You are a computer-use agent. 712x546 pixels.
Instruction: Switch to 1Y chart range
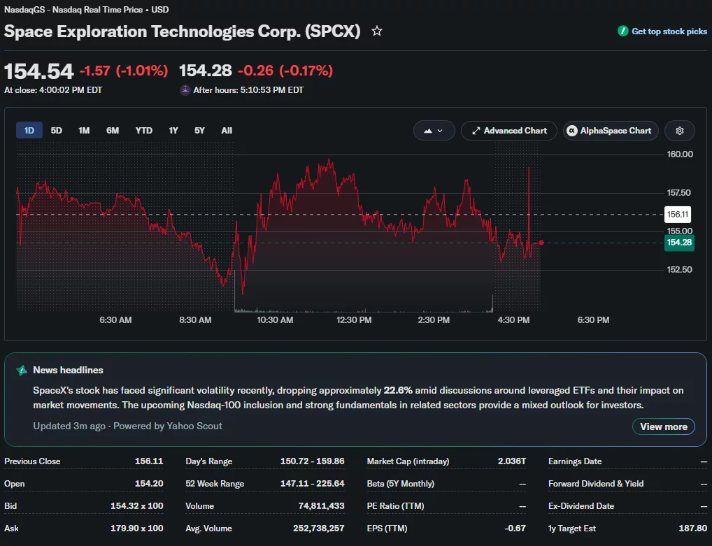[x=173, y=130]
